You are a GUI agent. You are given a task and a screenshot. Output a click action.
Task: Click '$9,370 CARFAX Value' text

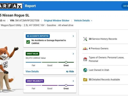click(36, 58)
